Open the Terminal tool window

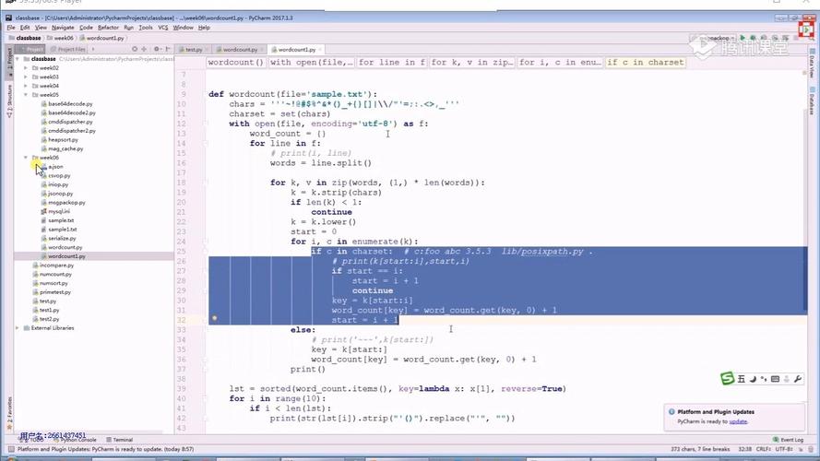tap(120, 440)
